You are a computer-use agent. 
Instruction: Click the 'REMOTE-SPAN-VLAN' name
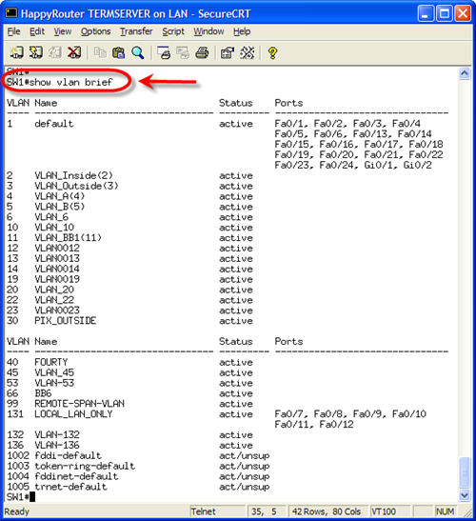click(x=79, y=404)
